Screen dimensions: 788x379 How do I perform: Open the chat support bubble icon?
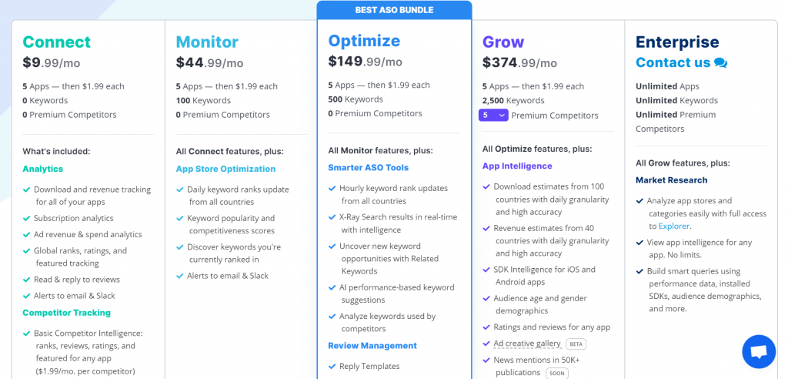758,351
